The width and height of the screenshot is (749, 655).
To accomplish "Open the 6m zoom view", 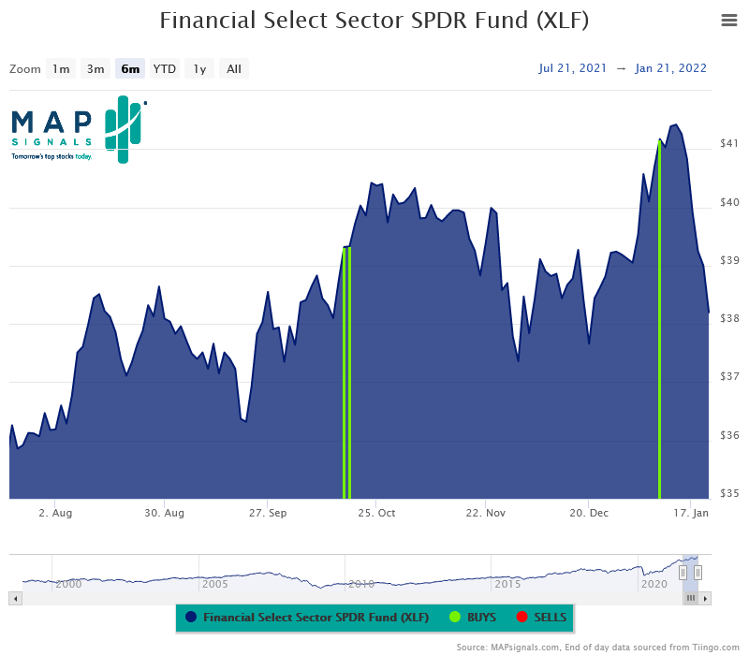I will point(130,68).
